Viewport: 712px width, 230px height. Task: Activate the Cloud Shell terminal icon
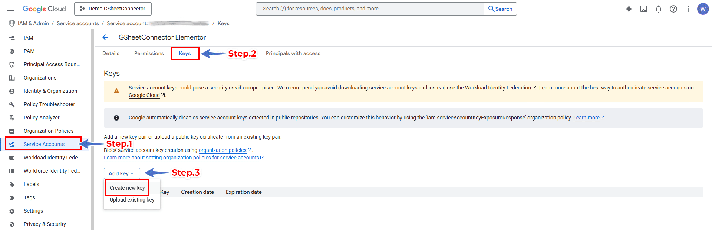[x=644, y=9]
